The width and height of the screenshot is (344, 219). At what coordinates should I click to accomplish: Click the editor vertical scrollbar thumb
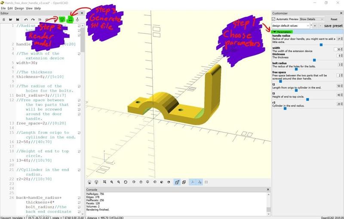click(x=83, y=40)
